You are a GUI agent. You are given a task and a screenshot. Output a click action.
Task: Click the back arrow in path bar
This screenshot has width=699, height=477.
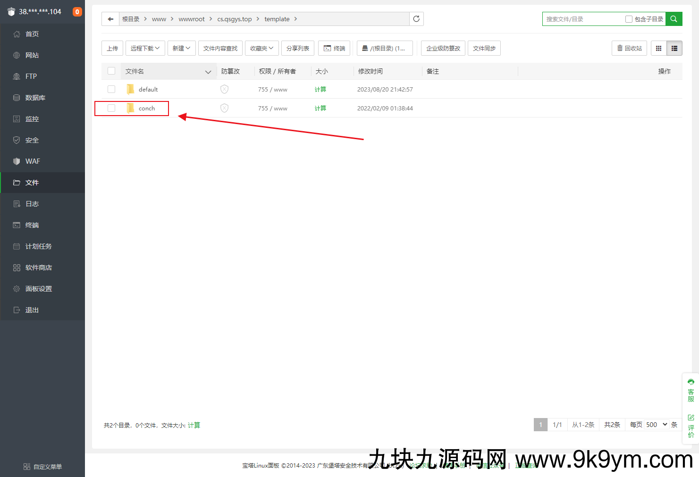(x=110, y=19)
